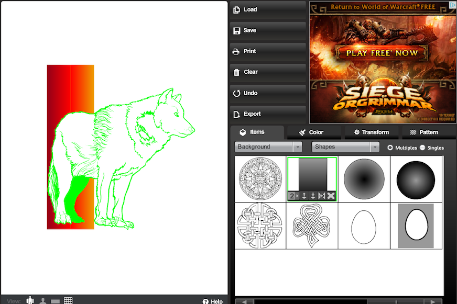
Task: Click the flat rectangle view icon
Action: pos(55,301)
